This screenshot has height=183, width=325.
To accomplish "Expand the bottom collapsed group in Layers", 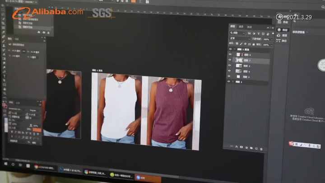I will (233, 82).
